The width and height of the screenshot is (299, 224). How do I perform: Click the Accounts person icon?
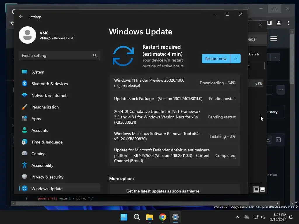point(25,130)
